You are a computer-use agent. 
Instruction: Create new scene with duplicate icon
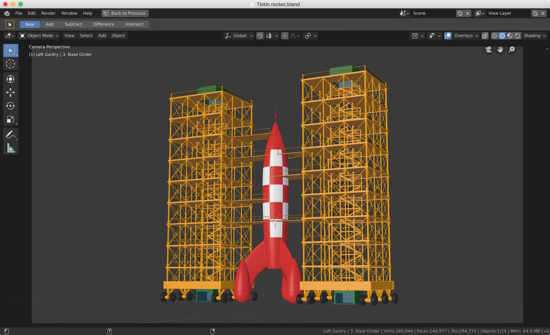460,13
